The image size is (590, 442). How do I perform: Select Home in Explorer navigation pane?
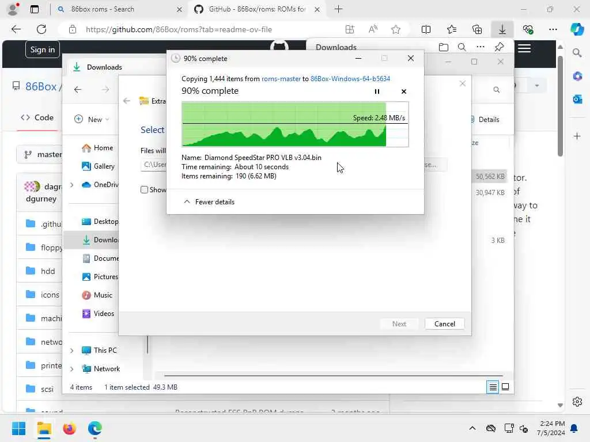coord(97,148)
